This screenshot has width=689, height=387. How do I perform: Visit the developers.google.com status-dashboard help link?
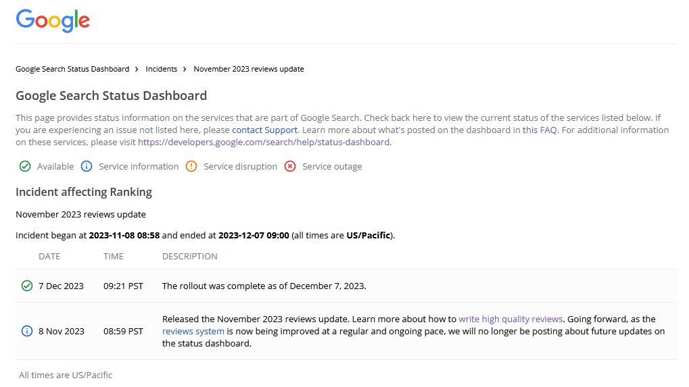[264, 142]
